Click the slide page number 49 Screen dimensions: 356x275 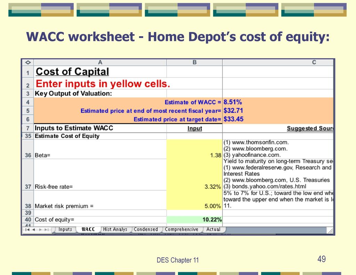click(x=322, y=259)
